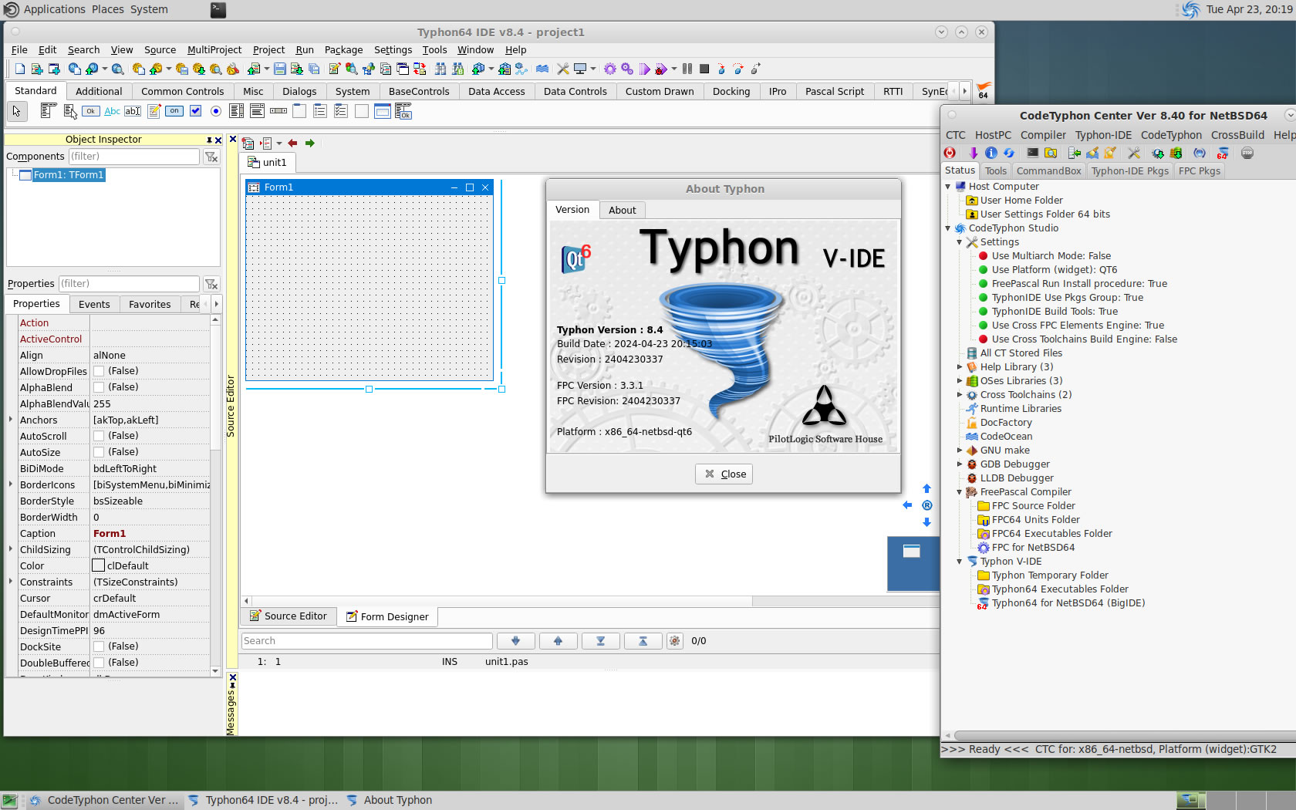The image size is (1296, 810).
Task: Select the TScrollBar component icon in palette
Action: pyautogui.click(x=278, y=111)
